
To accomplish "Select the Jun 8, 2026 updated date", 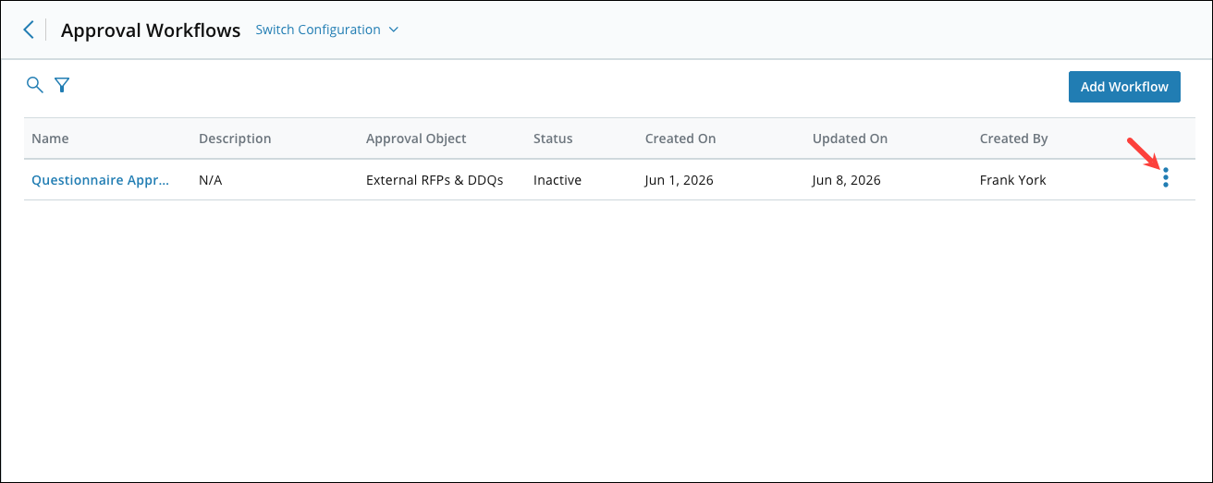I will click(847, 180).
